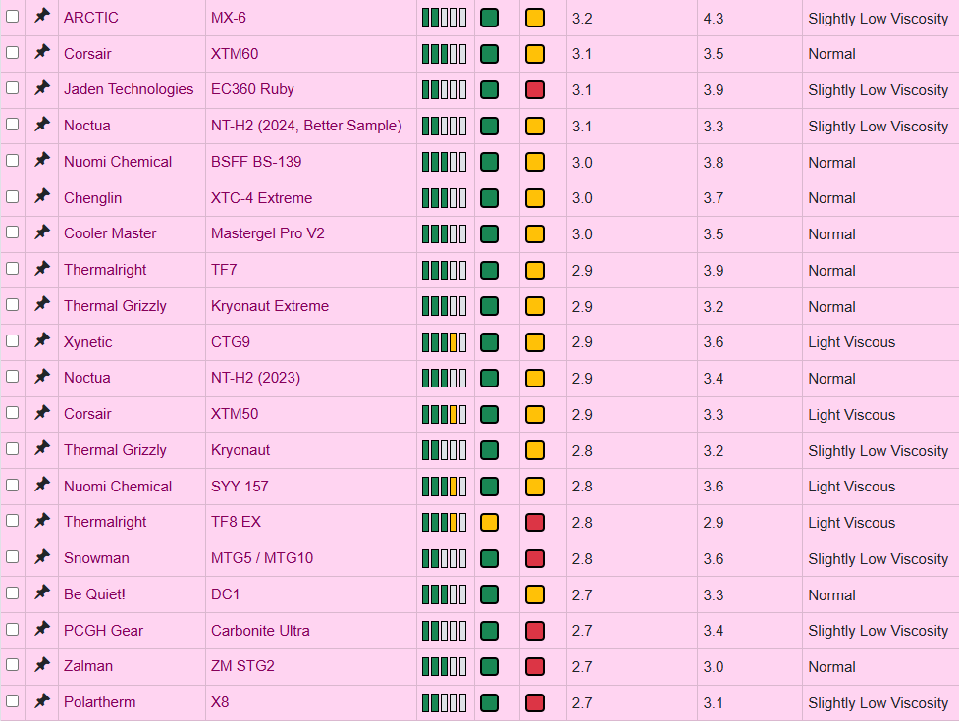Pin the Chenglin XTC-4 Extreme row
959x722 pixels.
click(41, 196)
